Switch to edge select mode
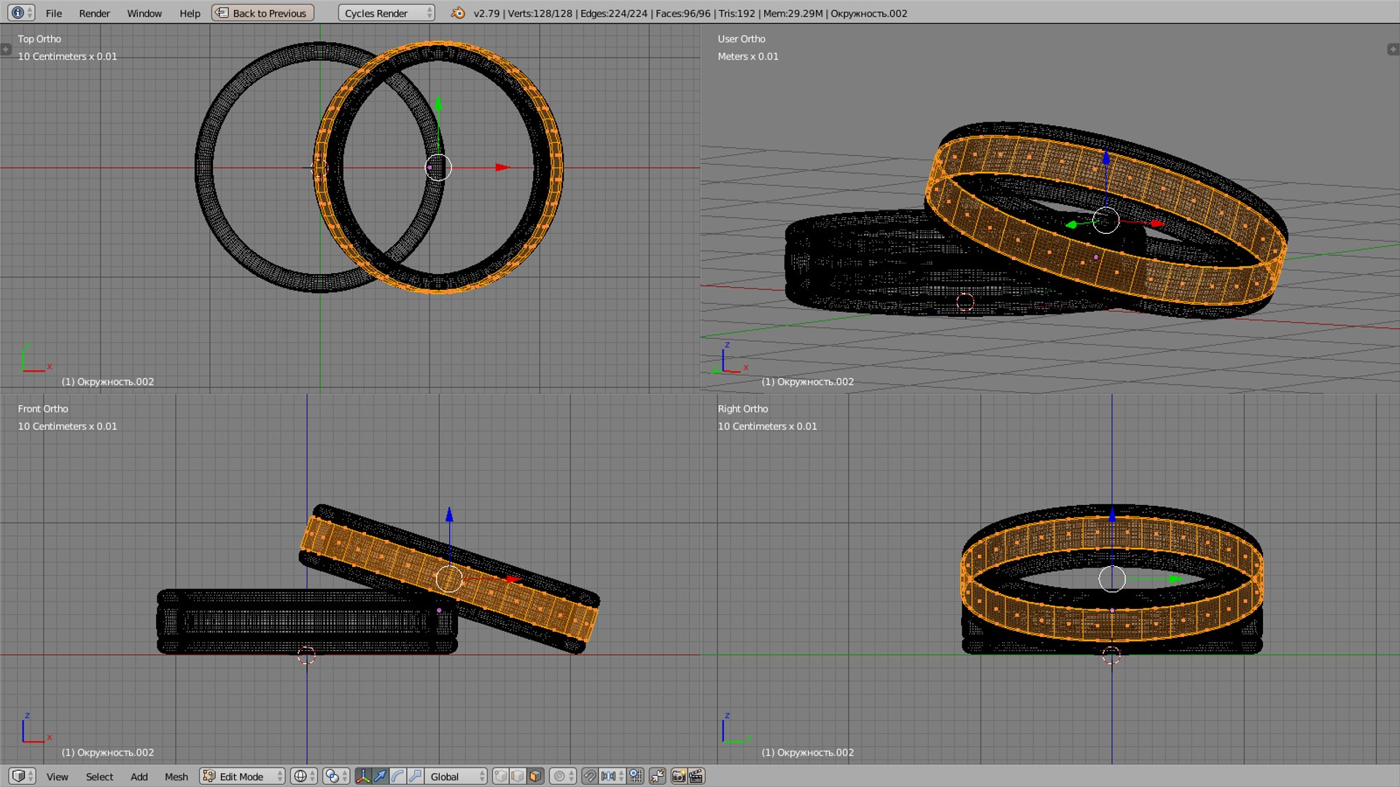Viewport: 1400px width, 787px height. [x=518, y=776]
